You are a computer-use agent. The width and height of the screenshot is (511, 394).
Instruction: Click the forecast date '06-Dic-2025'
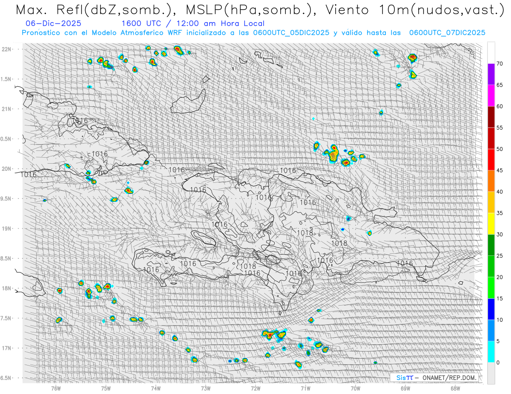[x=54, y=23]
